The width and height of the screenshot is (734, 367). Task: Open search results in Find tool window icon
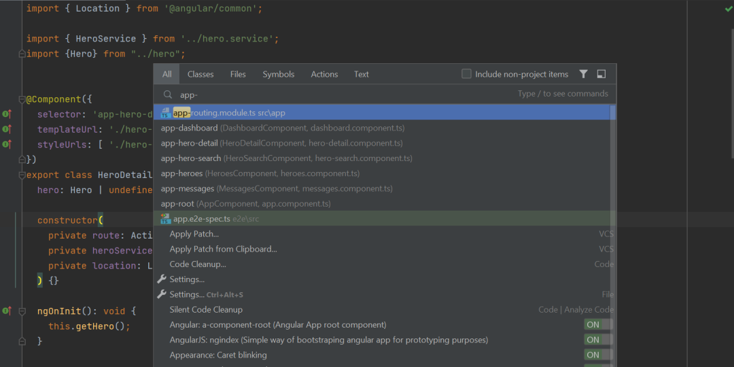pyautogui.click(x=601, y=74)
